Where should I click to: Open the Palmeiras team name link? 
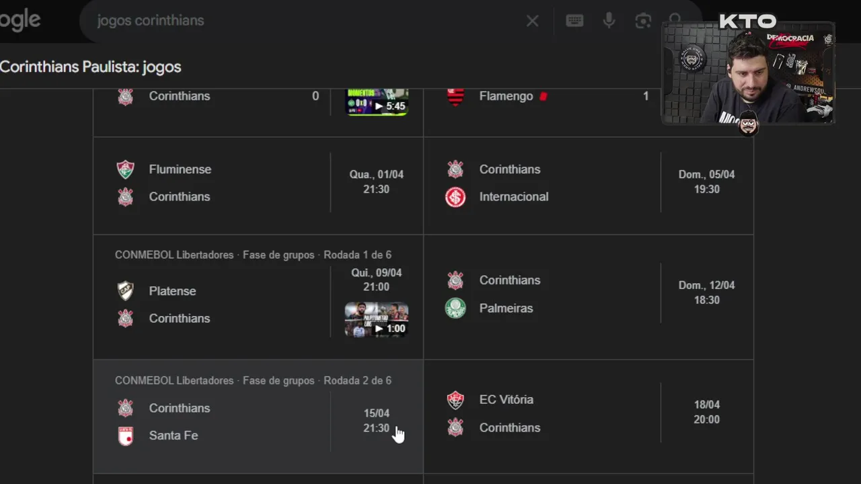coord(506,308)
